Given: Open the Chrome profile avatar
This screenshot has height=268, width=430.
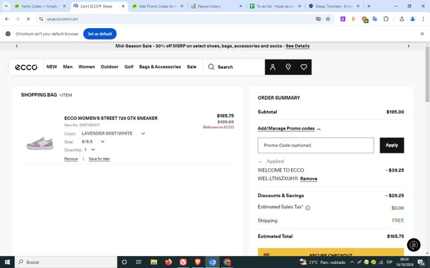Looking at the screenshot, I should [x=413, y=19].
